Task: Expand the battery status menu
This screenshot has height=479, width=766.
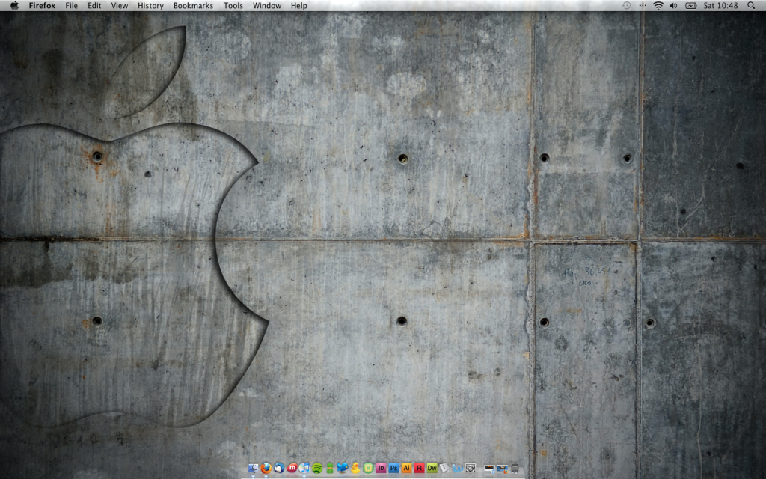Action: [690, 6]
